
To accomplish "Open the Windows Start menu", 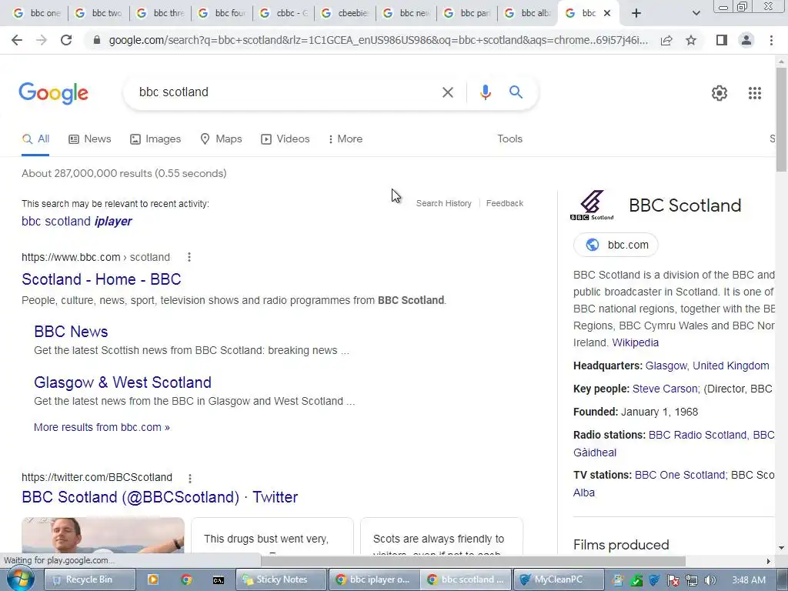I will pos(20,579).
